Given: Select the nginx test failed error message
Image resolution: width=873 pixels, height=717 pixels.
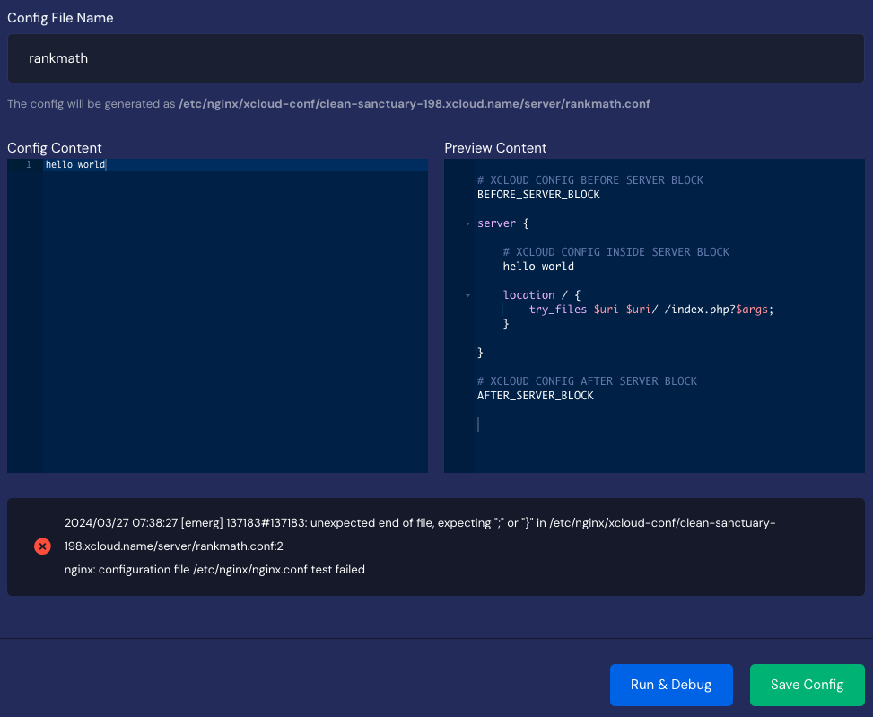Looking at the screenshot, I should (214, 569).
